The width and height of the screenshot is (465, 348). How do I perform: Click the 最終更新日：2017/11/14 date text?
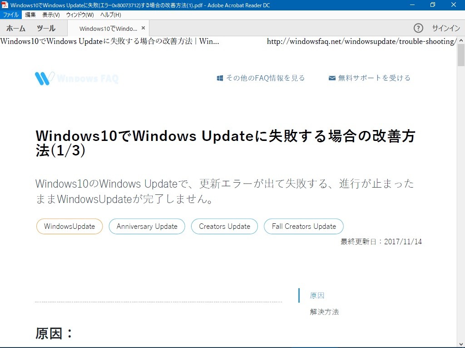(381, 242)
